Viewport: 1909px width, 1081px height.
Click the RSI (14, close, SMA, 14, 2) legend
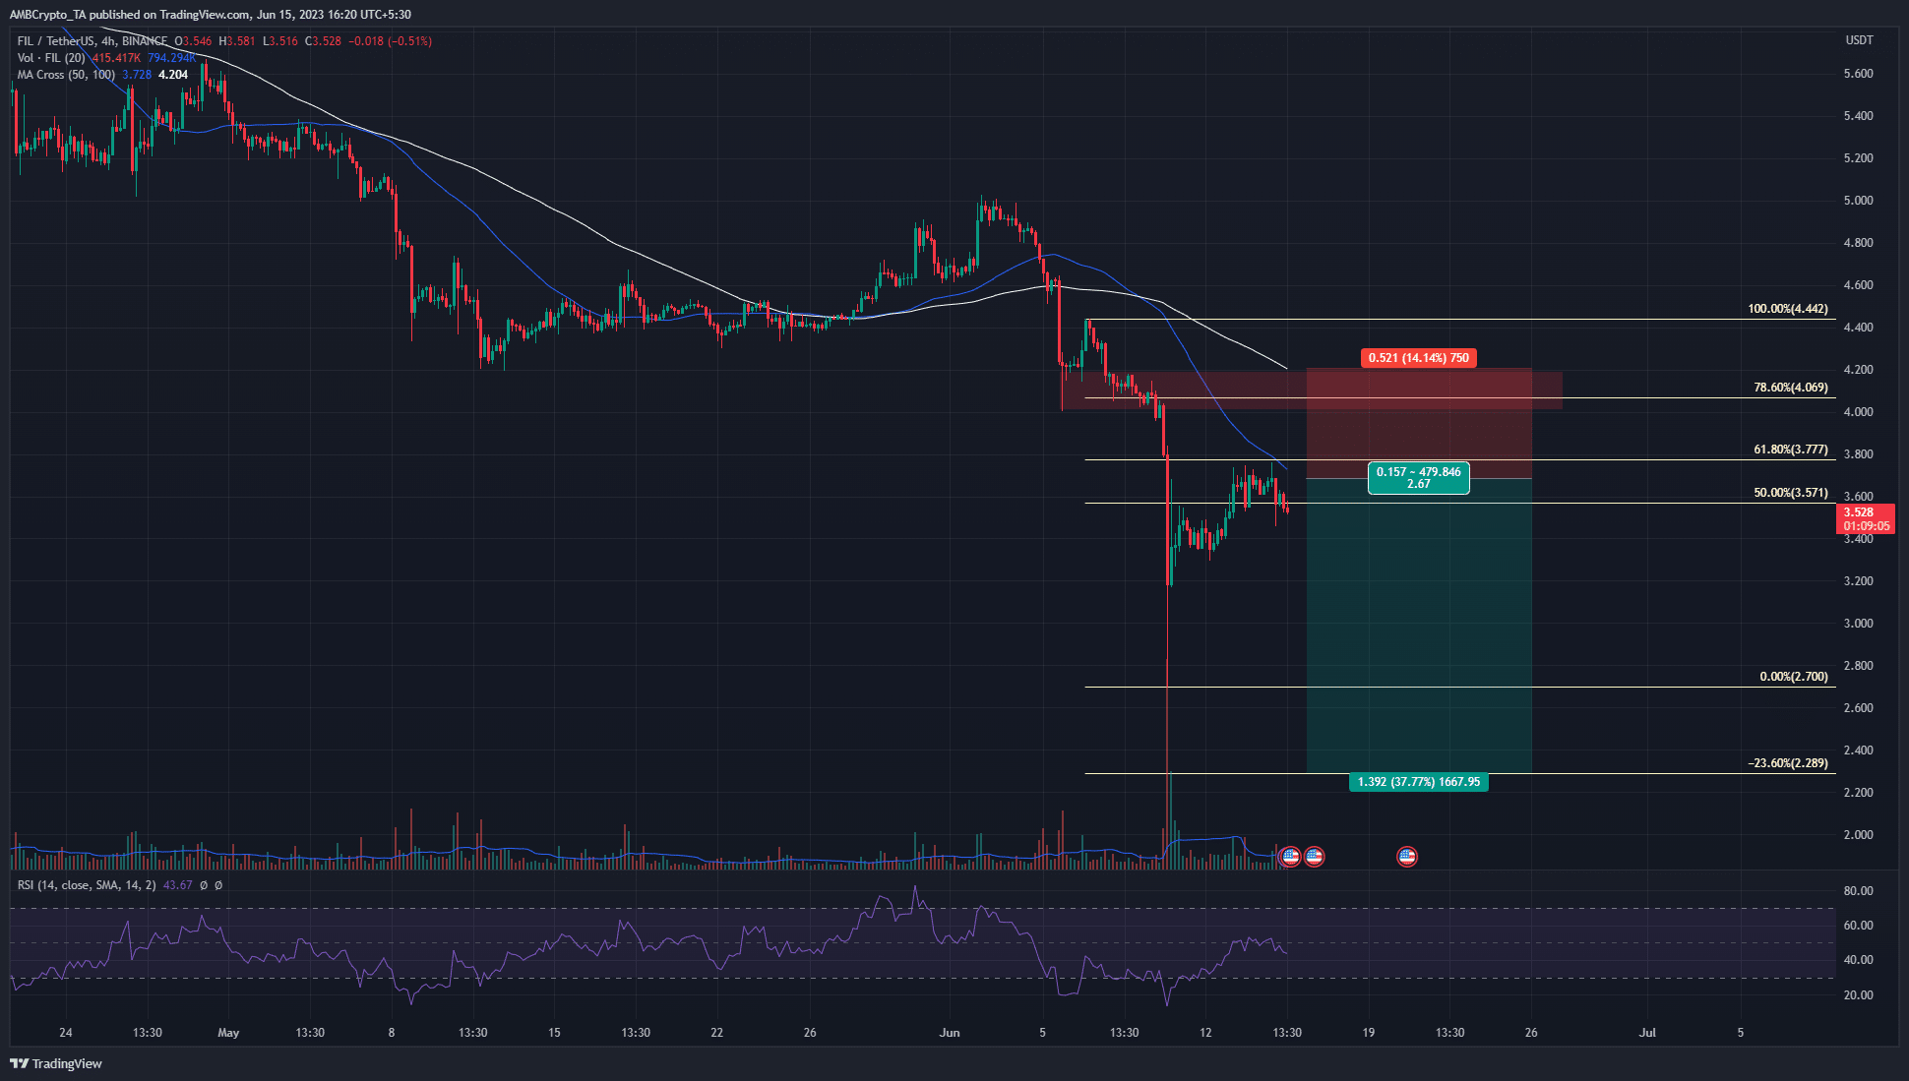tap(87, 885)
